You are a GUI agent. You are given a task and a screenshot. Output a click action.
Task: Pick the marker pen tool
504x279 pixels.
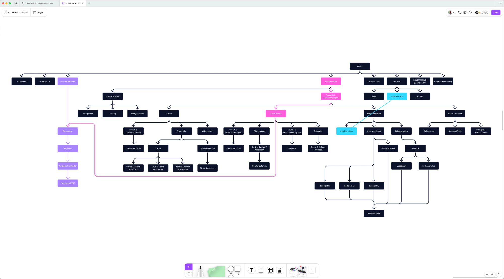(x=200, y=271)
